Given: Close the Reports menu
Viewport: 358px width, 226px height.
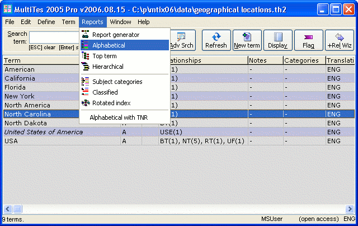Looking at the screenshot, I should pyautogui.click(x=92, y=22).
